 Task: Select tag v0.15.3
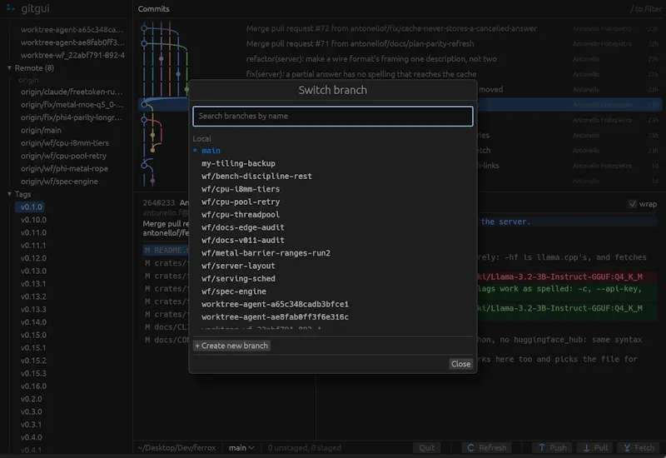(33, 373)
